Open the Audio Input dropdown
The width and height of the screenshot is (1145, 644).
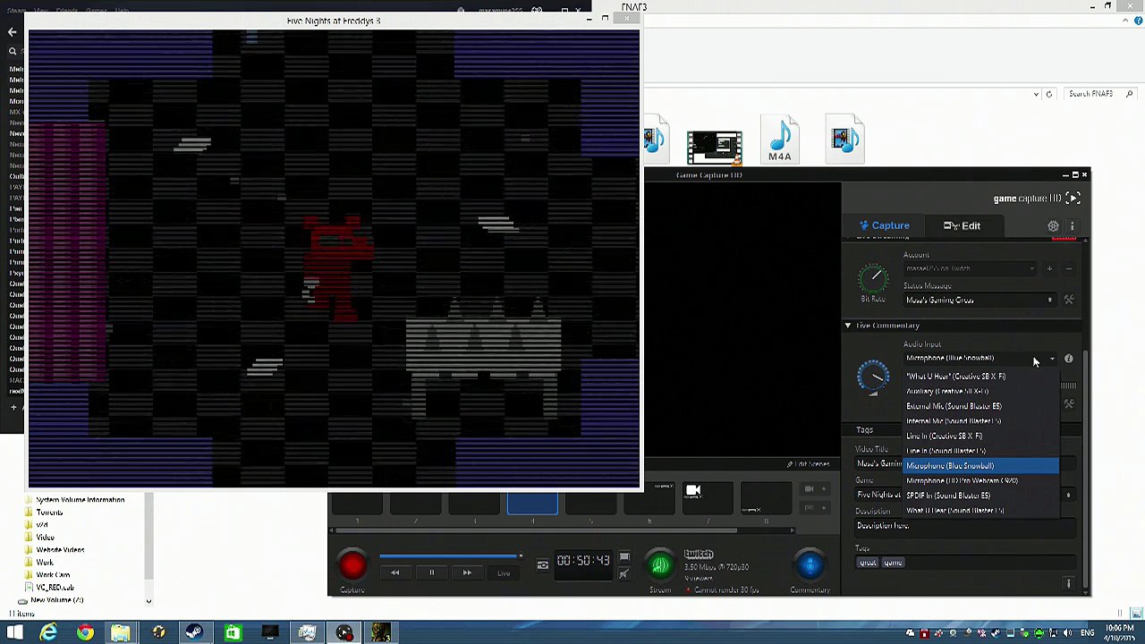point(980,358)
